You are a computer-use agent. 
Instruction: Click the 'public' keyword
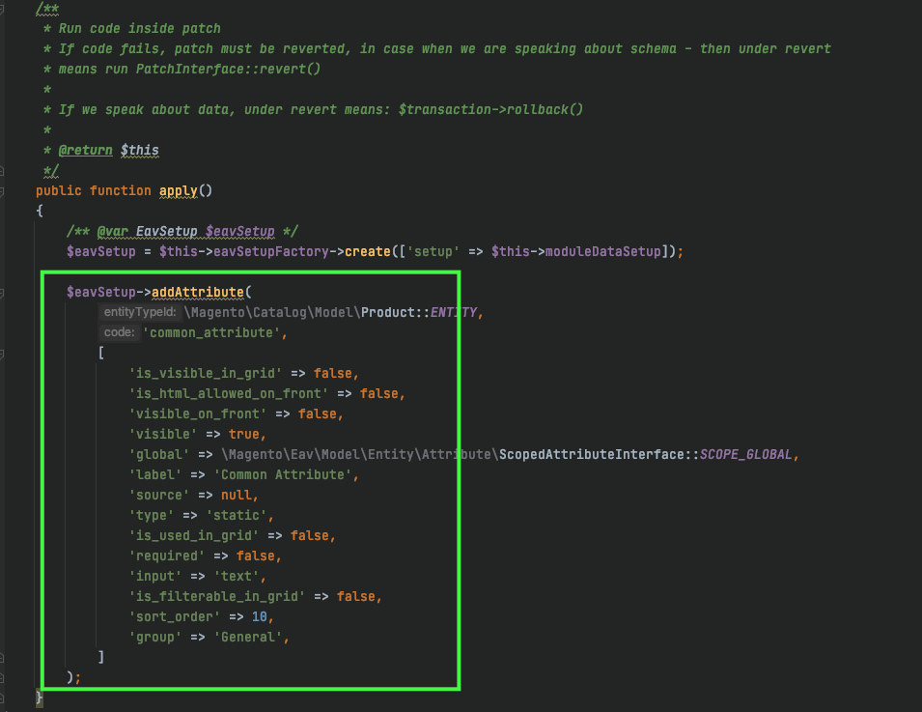point(59,190)
